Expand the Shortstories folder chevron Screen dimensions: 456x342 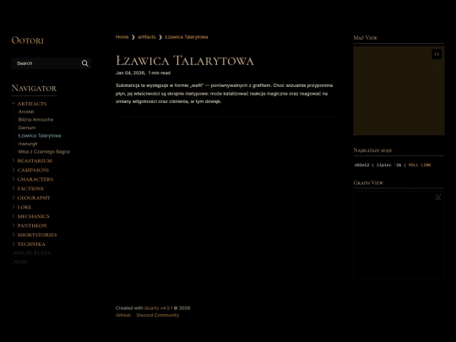coord(14,235)
